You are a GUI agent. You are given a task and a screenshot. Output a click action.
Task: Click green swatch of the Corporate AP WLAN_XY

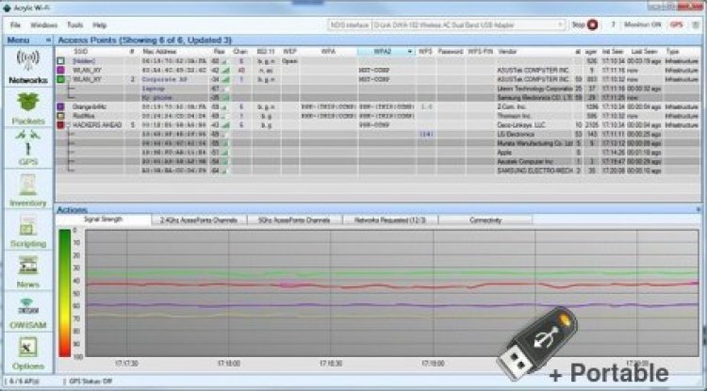pyautogui.click(x=61, y=79)
